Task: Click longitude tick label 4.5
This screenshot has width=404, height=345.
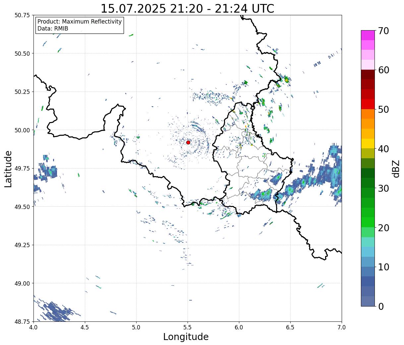Action: tap(85, 327)
